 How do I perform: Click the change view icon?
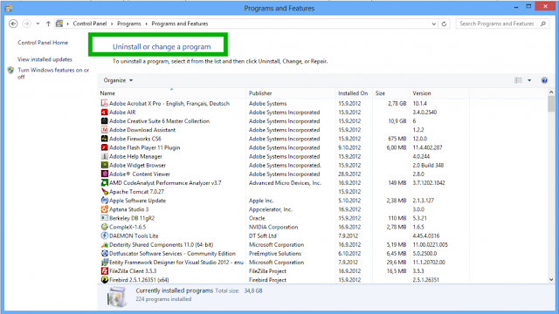pyautogui.click(x=518, y=80)
